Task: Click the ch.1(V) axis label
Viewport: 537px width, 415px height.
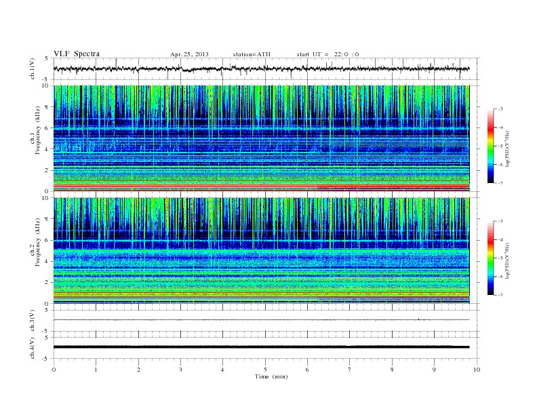Action: click(x=32, y=68)
